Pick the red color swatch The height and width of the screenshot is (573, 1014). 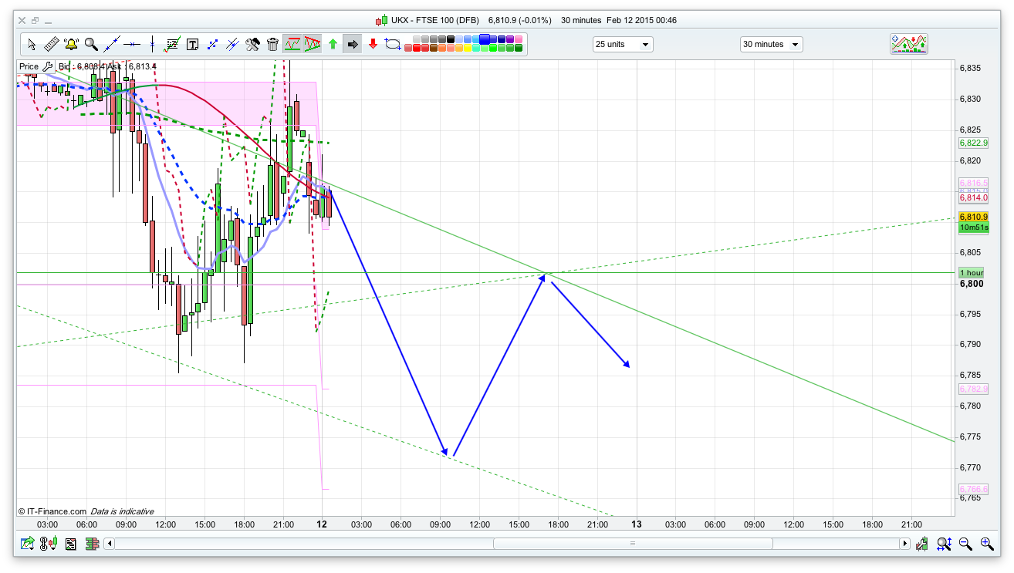pos(417,49)
